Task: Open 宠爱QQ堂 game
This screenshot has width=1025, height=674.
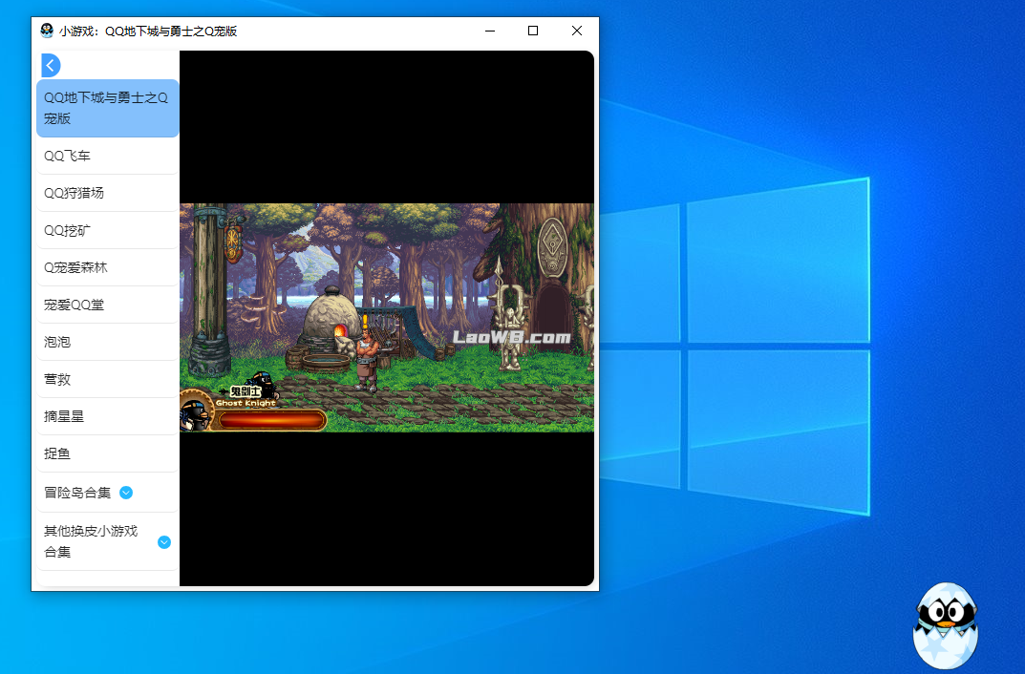Action: 108,305
